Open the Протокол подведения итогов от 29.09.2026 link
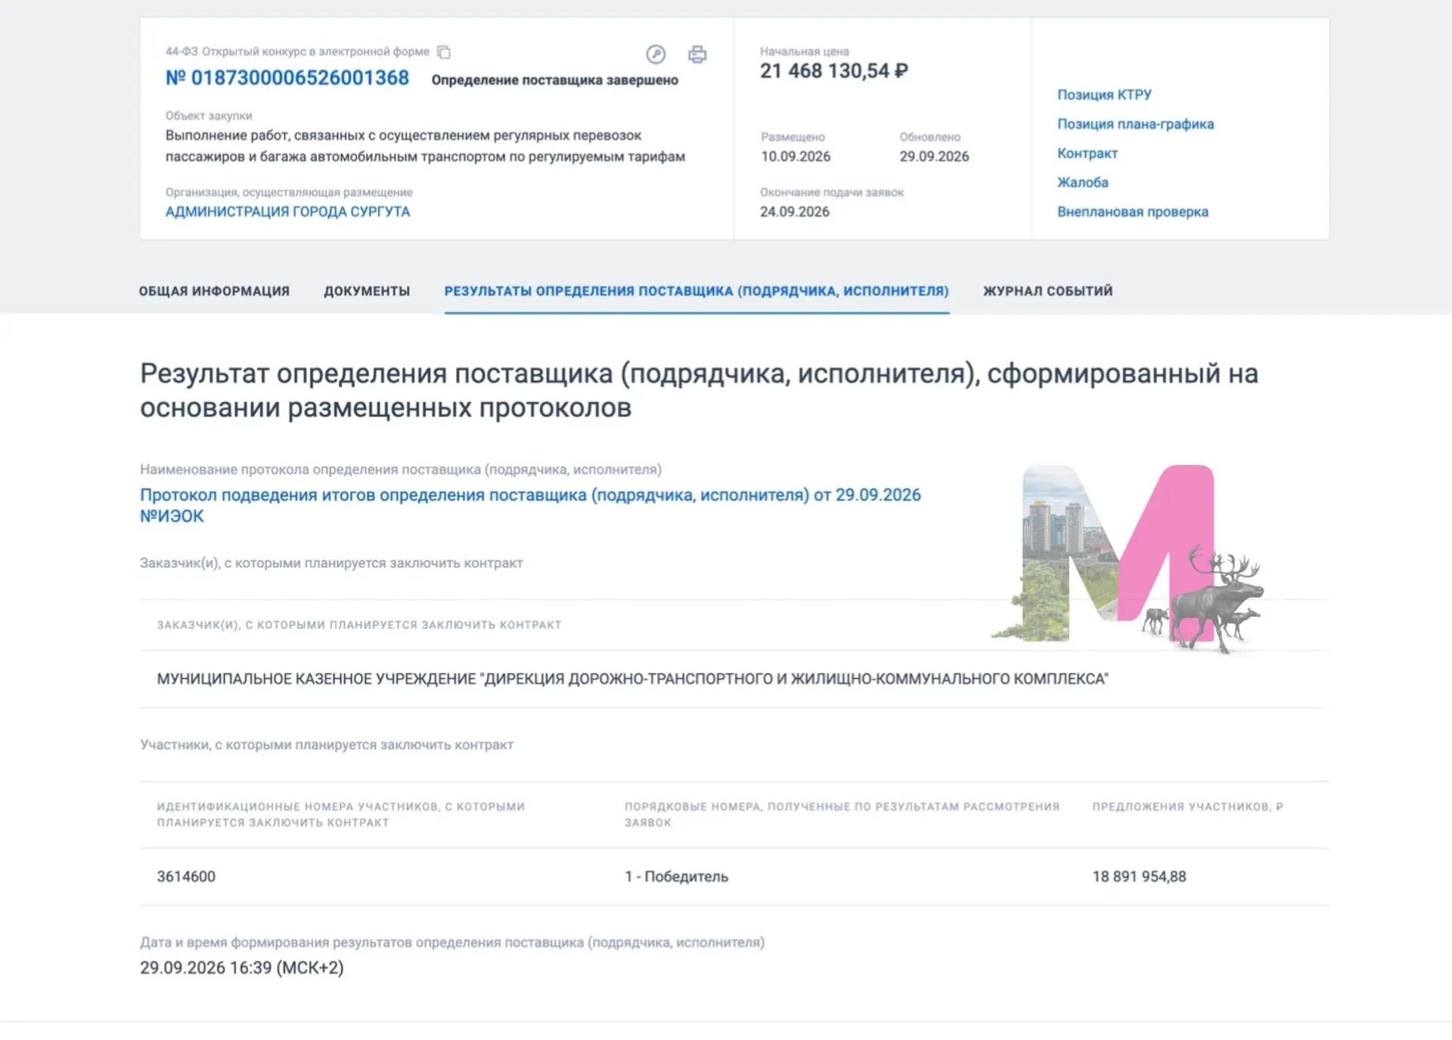The image size is (1452, 1040). 530,506
